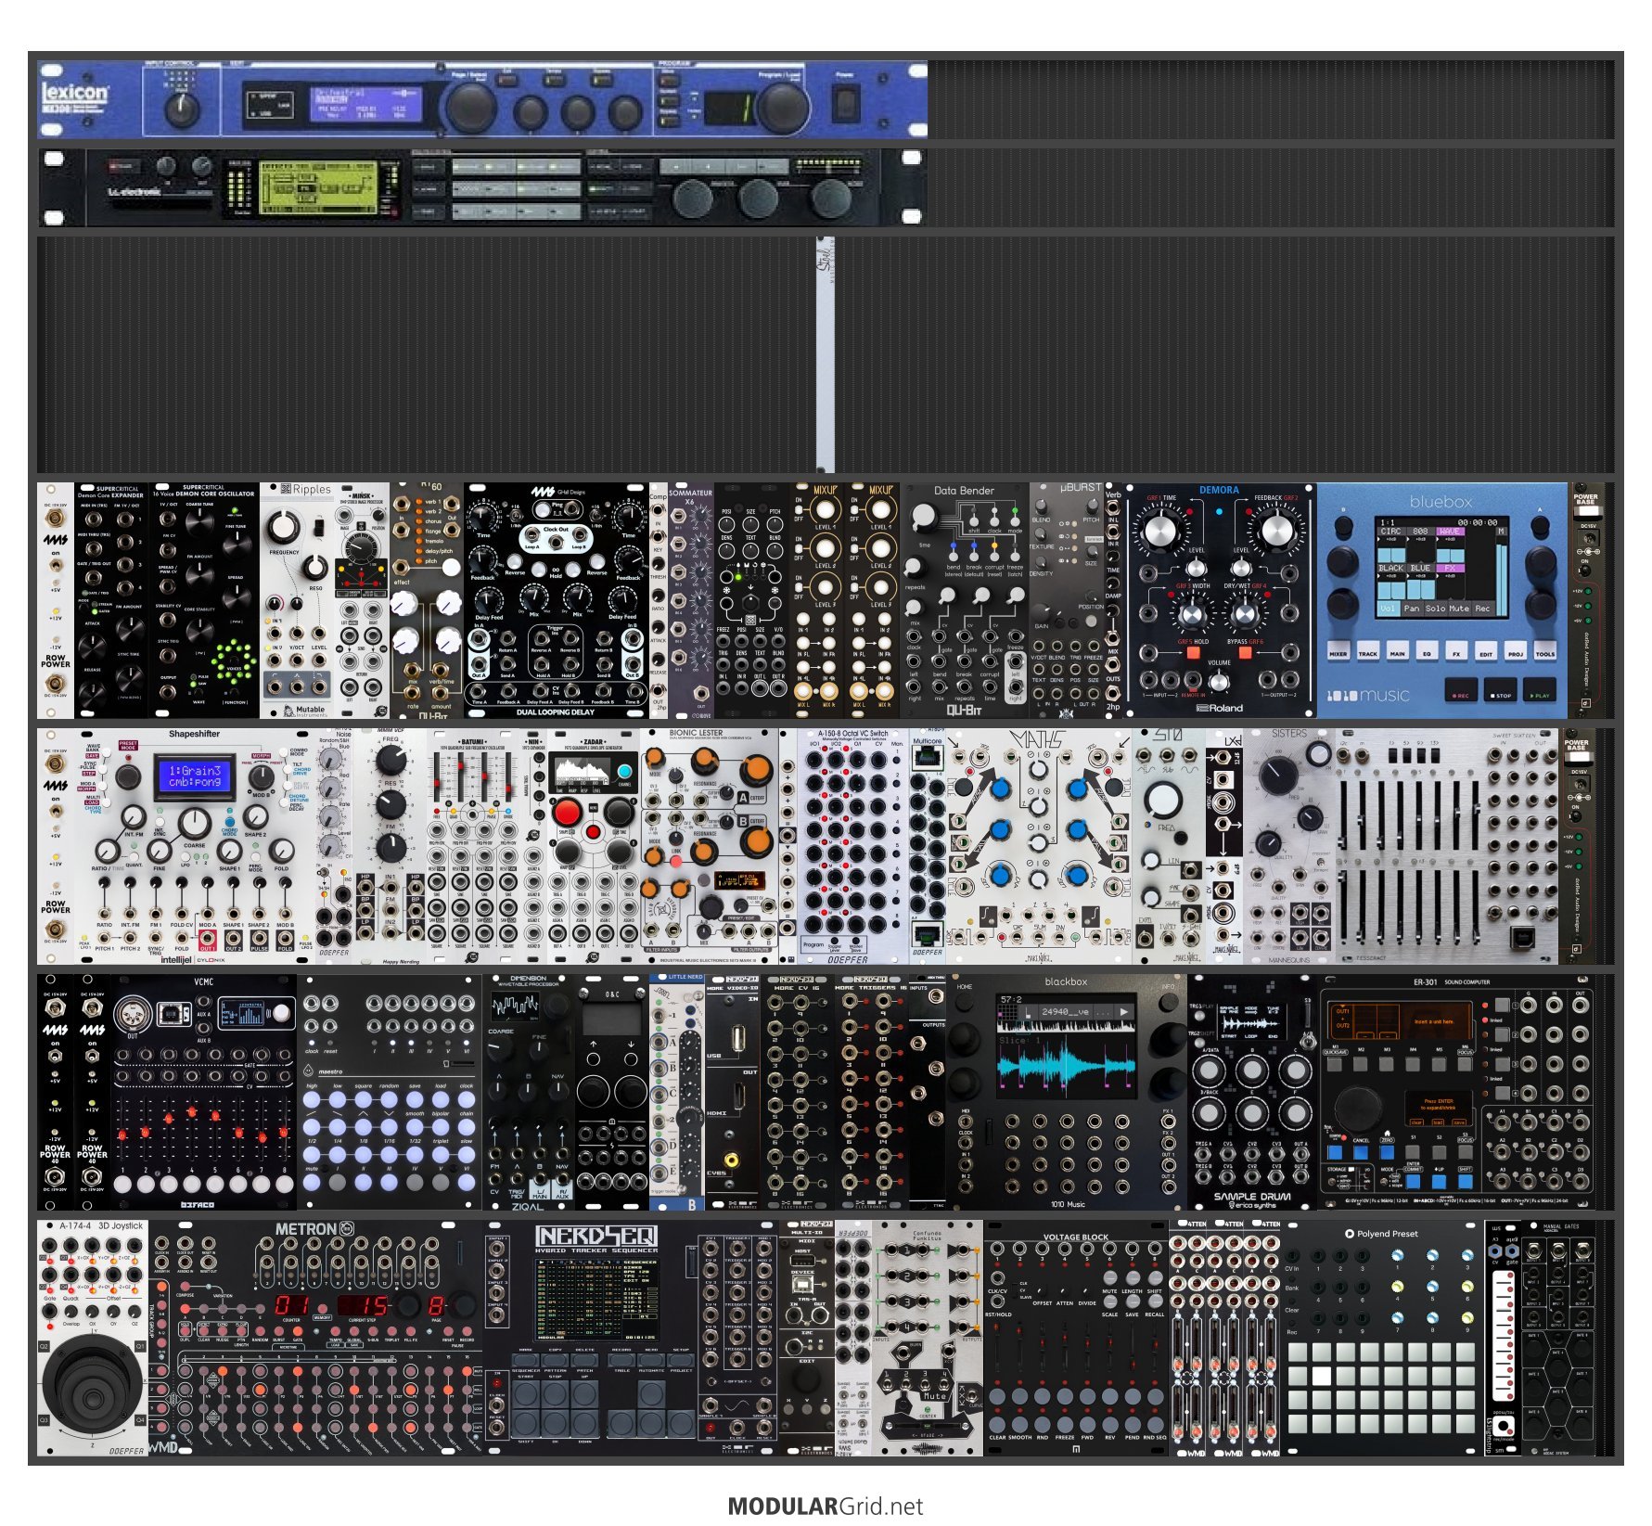Screen dimensions: 1652x1526
Task: Click the bluebox TRACK button
Action: pos(1367,648)
